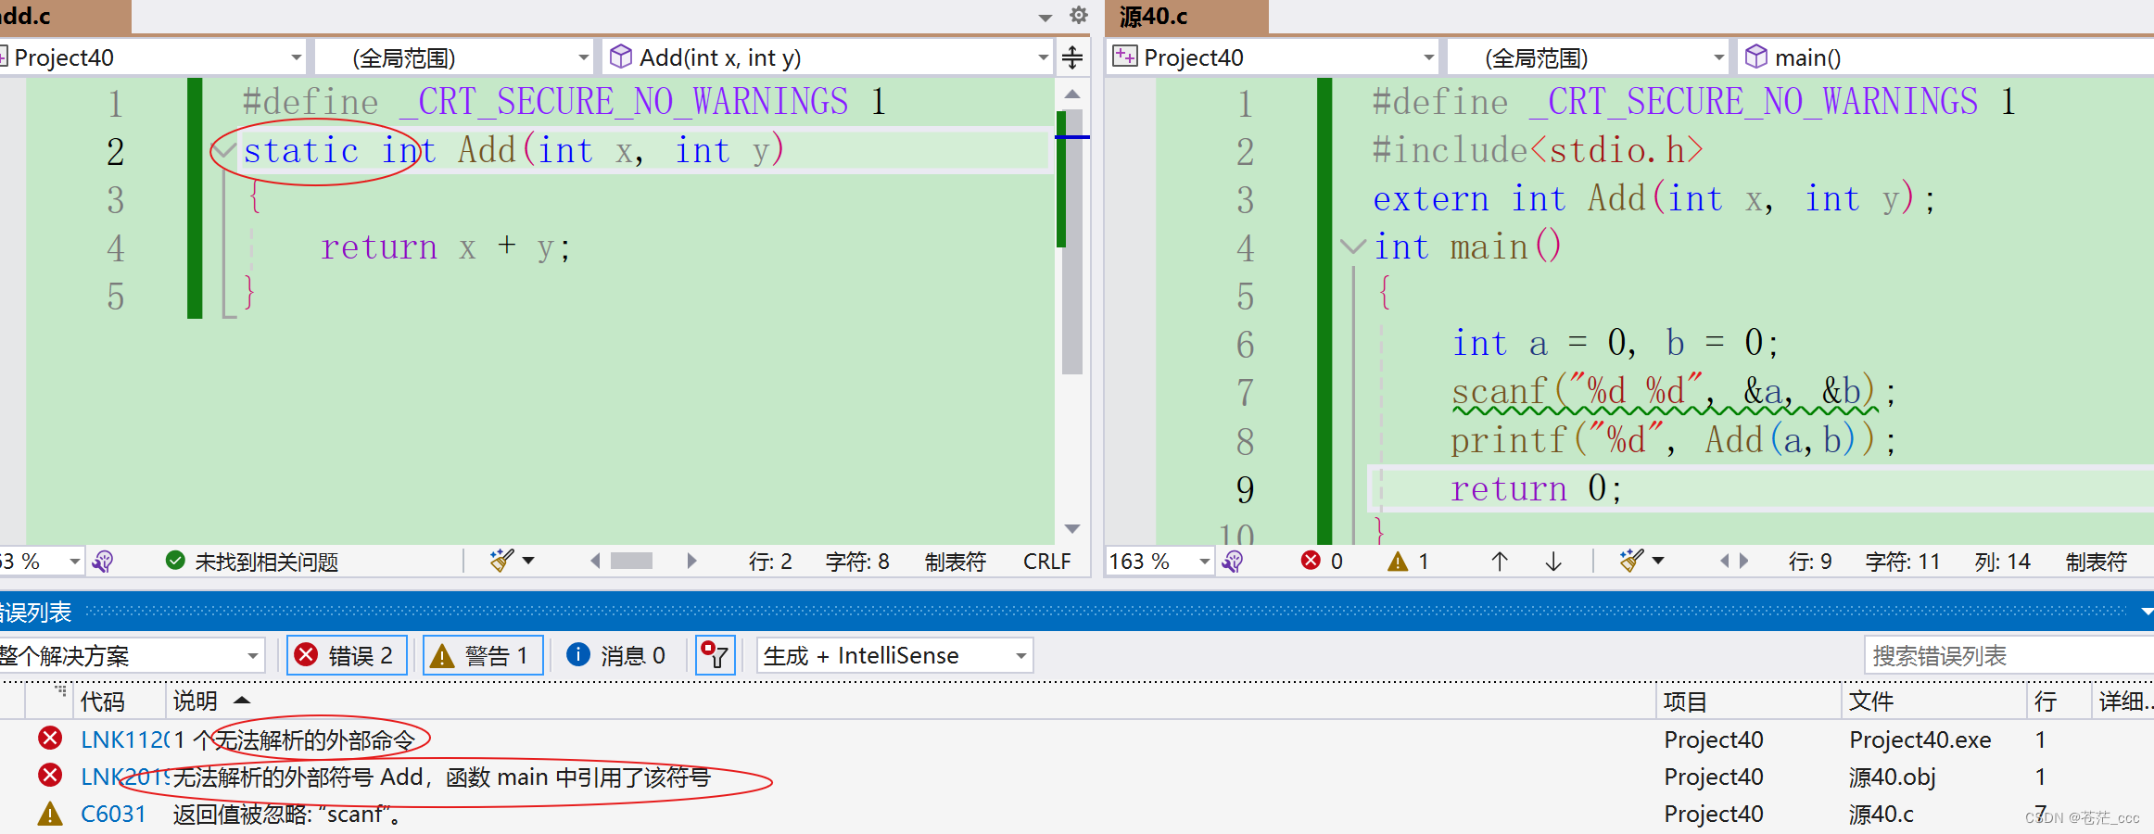Select the Project40.exe file cell
Screen dimensions: 2154x834
tap(1920, 739)
